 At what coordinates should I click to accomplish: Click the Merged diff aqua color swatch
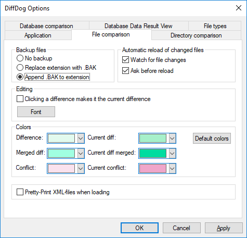(61, 153)
